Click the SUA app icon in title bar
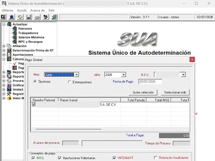Viewport: 215px width, 161px height. (x=4, y=4)
